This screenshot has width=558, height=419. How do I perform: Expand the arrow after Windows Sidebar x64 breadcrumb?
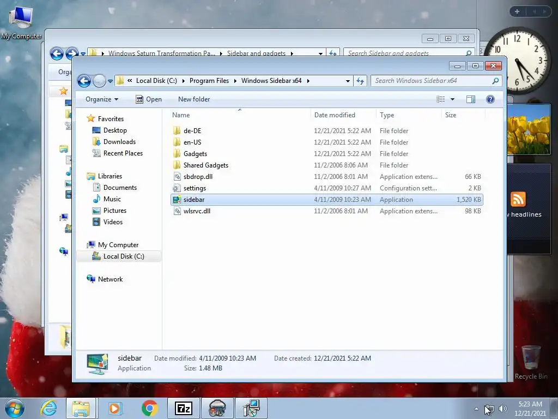[x=308, y=81]
